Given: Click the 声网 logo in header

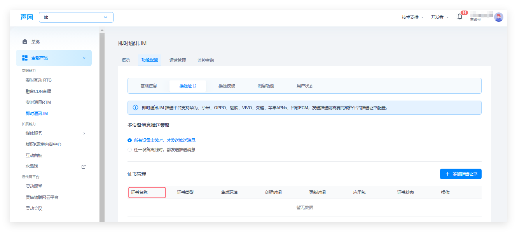Looking at the screenshot, I should coord(27,17).
